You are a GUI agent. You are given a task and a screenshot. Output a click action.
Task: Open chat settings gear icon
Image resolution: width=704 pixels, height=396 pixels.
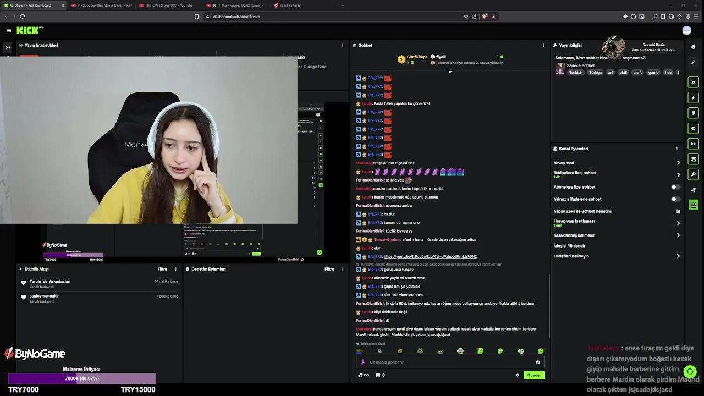(x=518, y=375)
